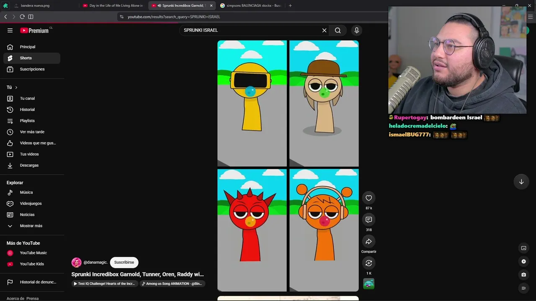Image resolution: width=536 pixels, height=301 pixels.
Task: Open YouTube Music link
Action: click(x=32, y=253)
